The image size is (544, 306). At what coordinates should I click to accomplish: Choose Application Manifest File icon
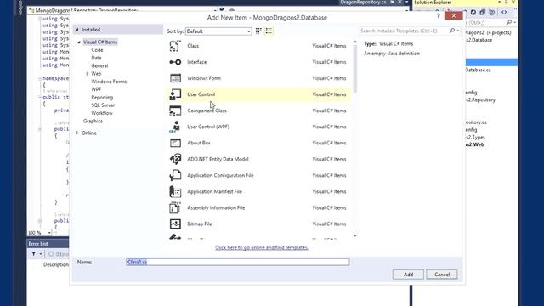175,191
